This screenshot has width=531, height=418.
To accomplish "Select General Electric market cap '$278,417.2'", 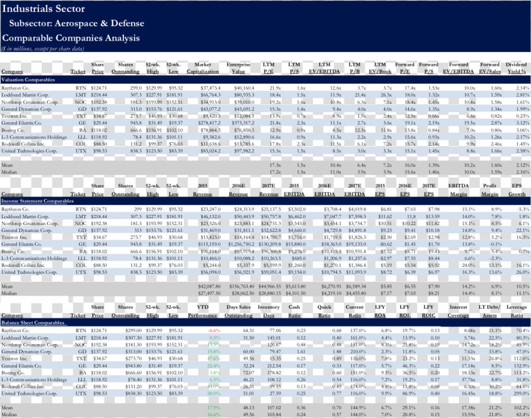I will (x=209, y=123).
